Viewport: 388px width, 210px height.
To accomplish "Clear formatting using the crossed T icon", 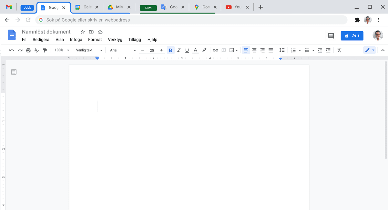I will [339, 50].
